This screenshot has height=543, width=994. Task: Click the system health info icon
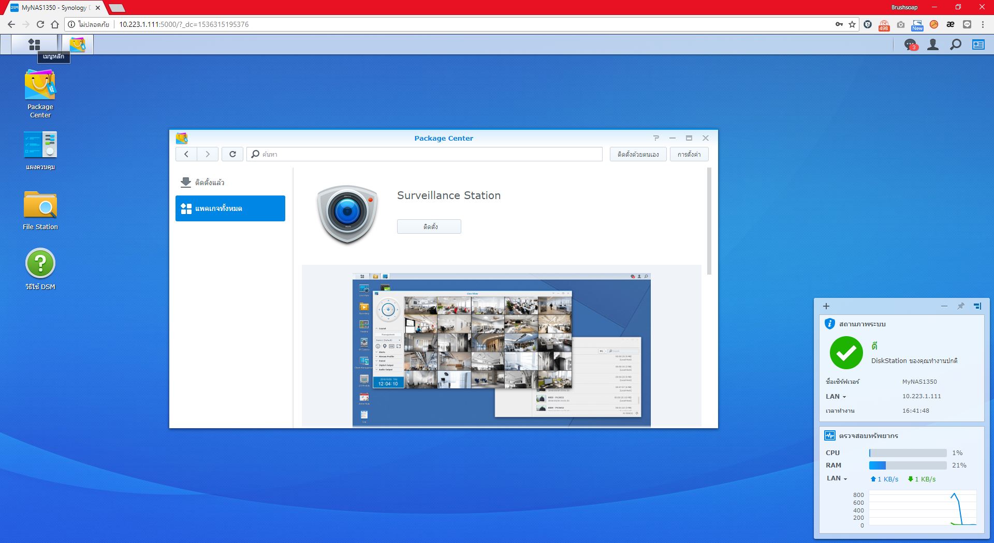[829, 324]
